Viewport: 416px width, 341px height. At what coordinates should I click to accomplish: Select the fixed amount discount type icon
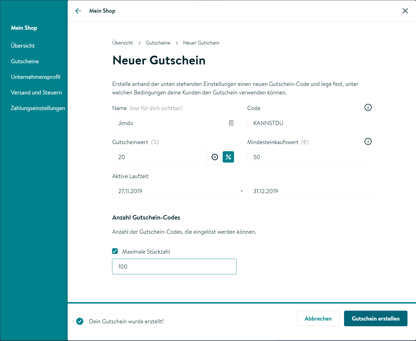[x=215, y=157]
